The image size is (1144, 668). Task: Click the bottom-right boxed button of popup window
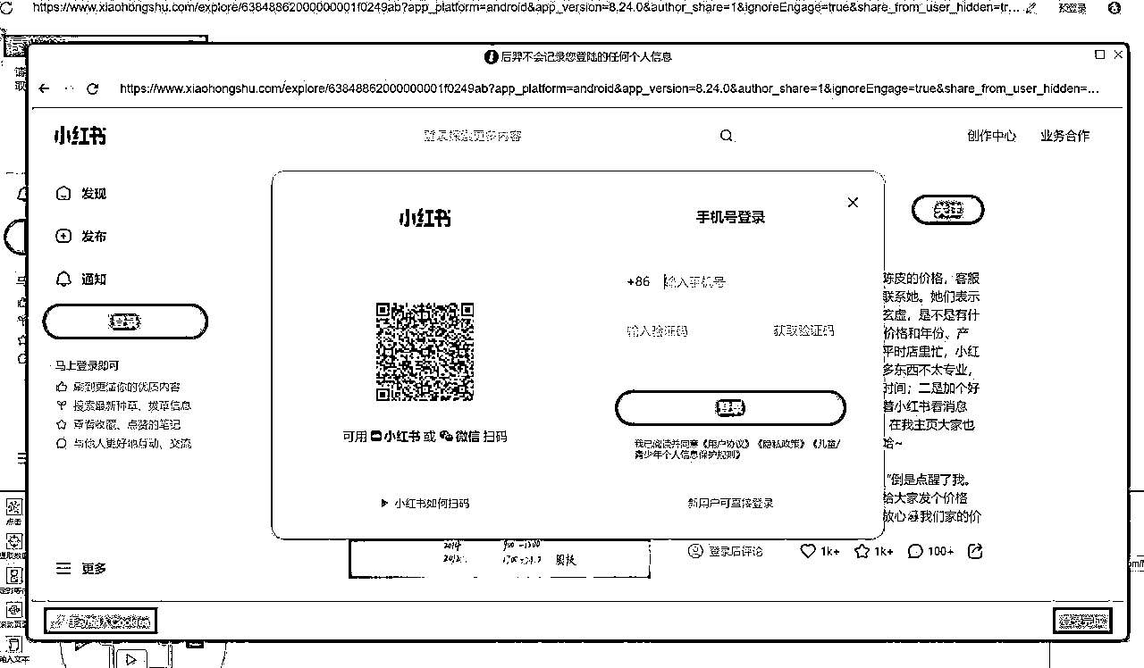(x=1082, y=621)
